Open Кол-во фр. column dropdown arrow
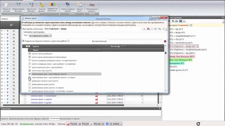The width and height of the screenshot is (225, 126). [122, 46]
